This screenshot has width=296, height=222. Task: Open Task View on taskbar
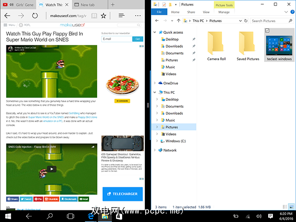pyautogui.click(x=70, y=216)
